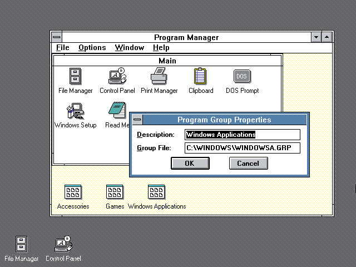Click the Games group icon
Viewport: 356px width, 267px height.
tap(115, 192)
